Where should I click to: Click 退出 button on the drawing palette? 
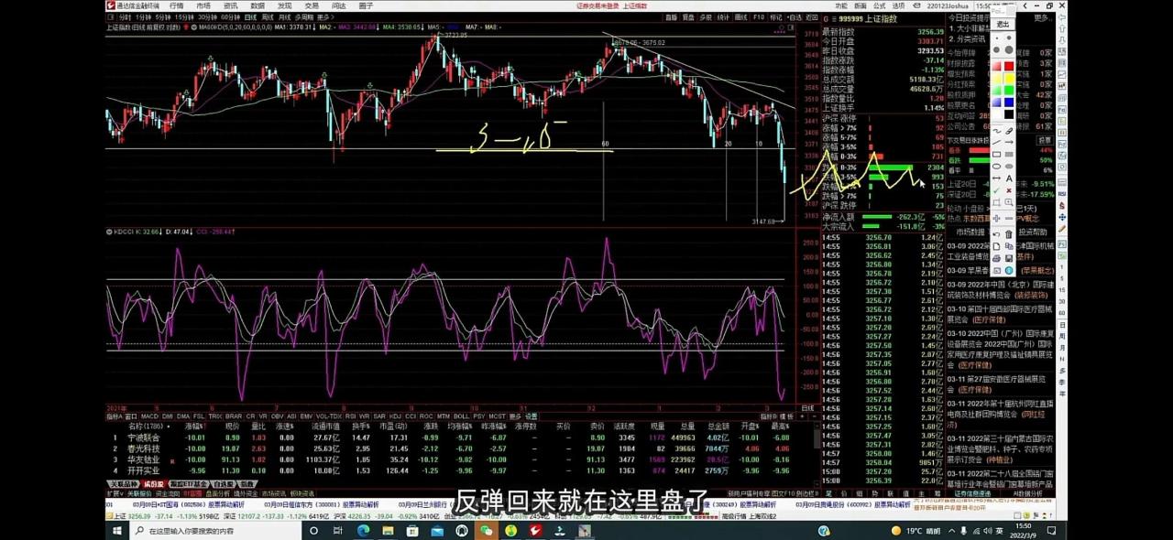[1003, 24]
